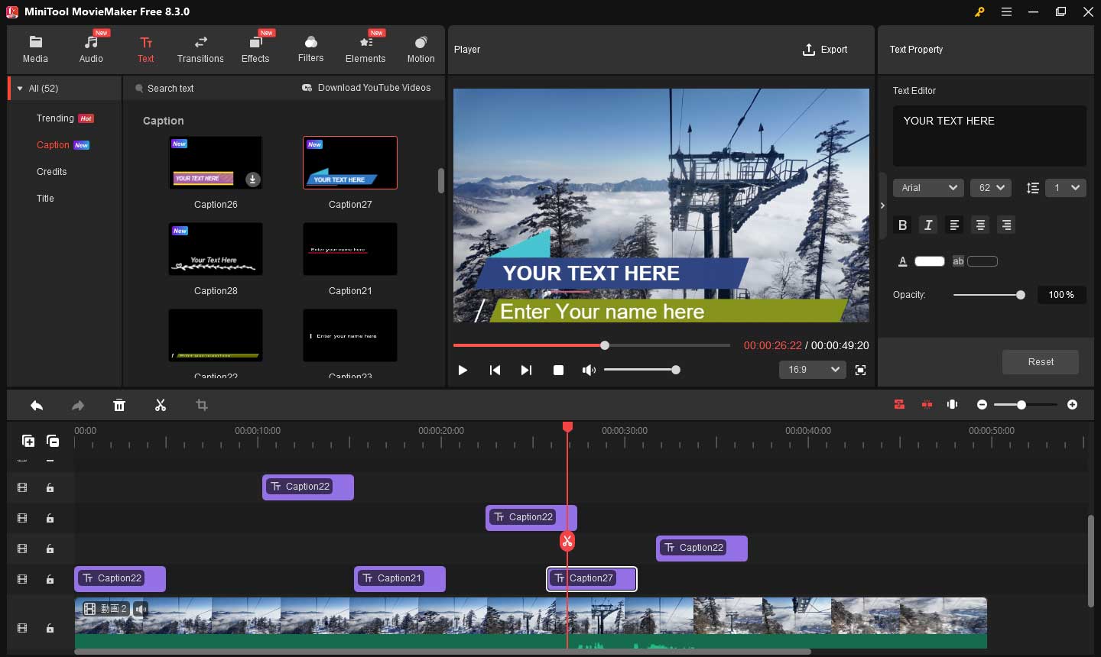Image resolution: width=1101 pixels, height=657 pixels.
Task: Jump to previous frame in player
Action: (495, 370)
